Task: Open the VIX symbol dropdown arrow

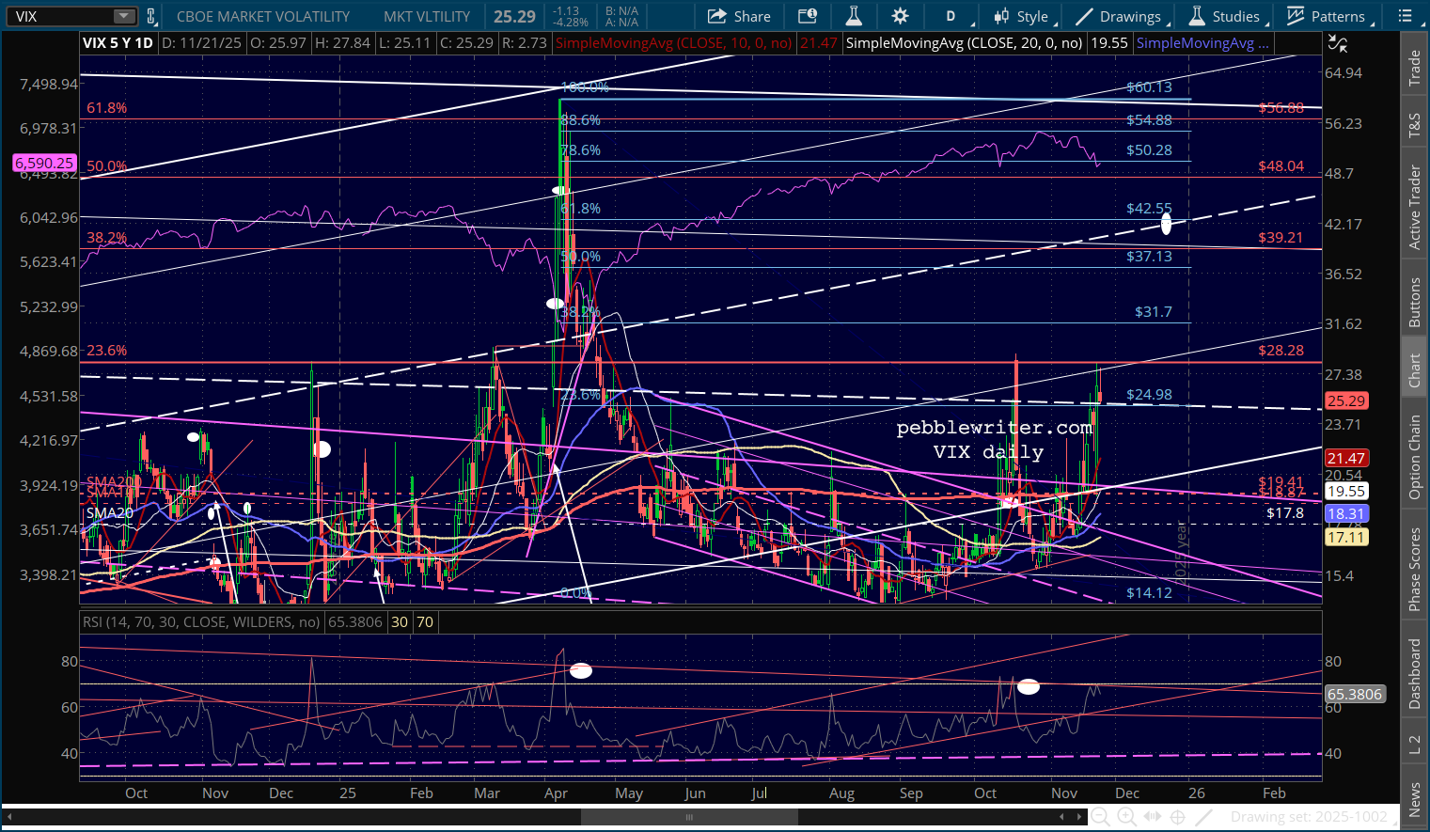Action: click(x=124, y=16)
